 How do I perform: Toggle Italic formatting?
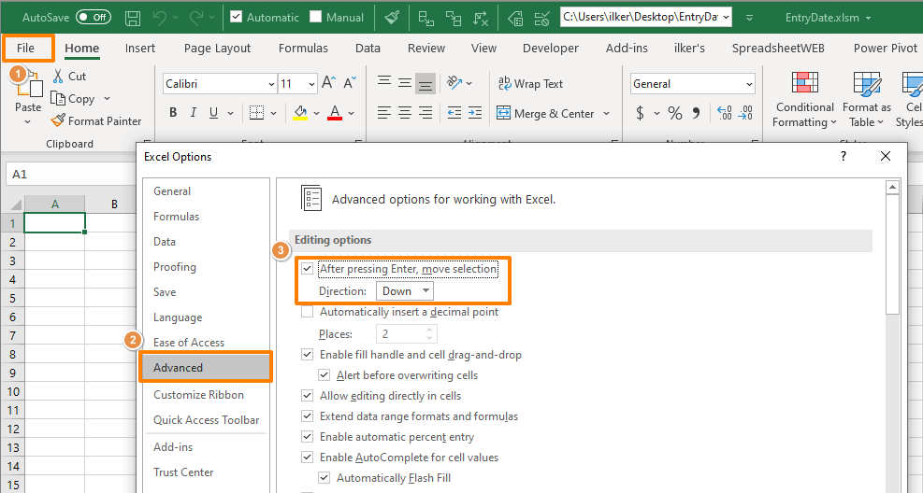click(193, 112)
